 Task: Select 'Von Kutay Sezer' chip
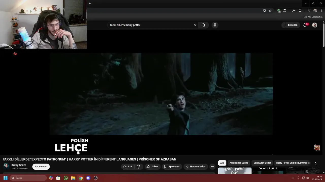click(262, 163)
